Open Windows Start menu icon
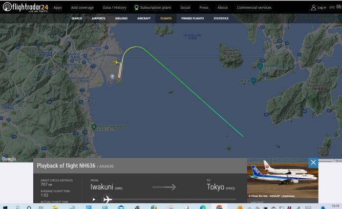 [x=5, y=207]
